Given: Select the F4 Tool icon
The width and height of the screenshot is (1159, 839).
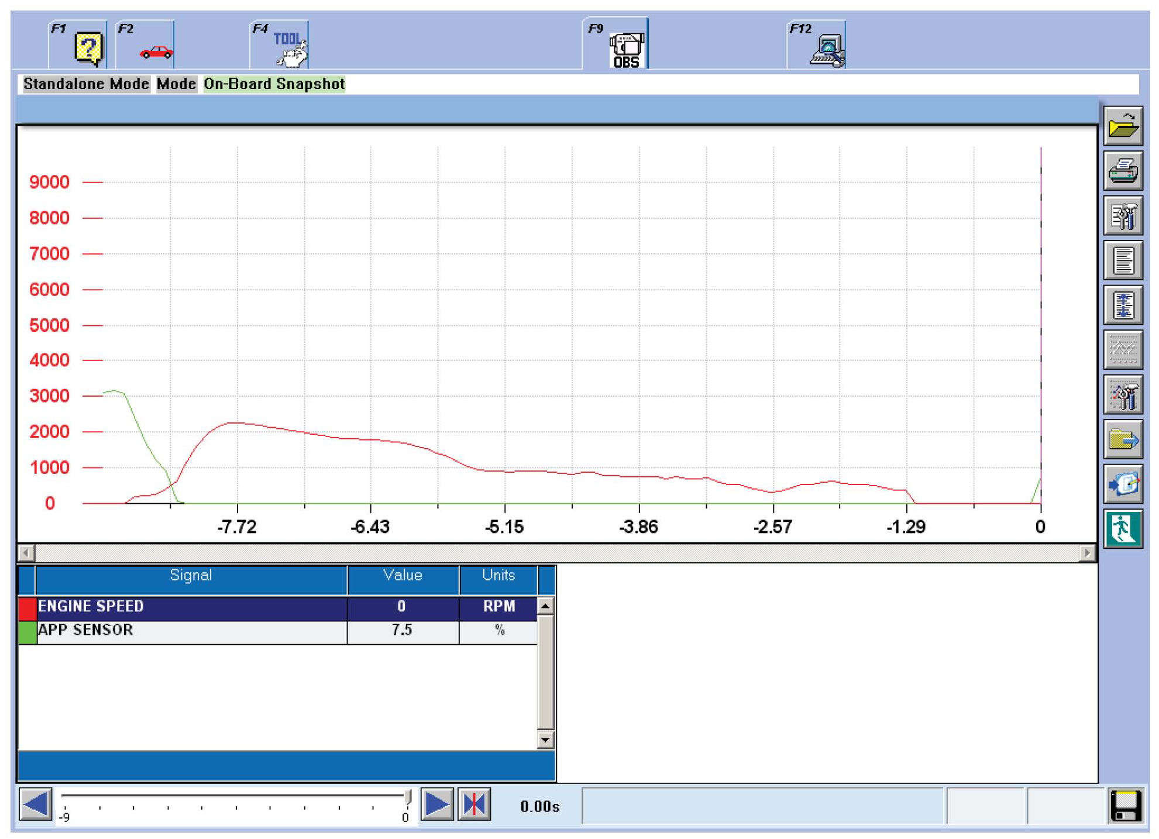Looking at the screenshot, I should click(x=289, y=48).
